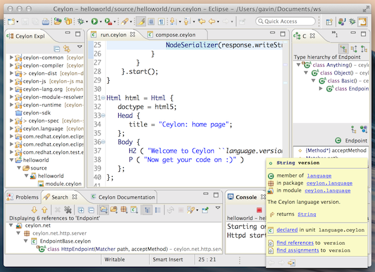
Task: Click the green Run button in toolbar
Action: (94, 21)
